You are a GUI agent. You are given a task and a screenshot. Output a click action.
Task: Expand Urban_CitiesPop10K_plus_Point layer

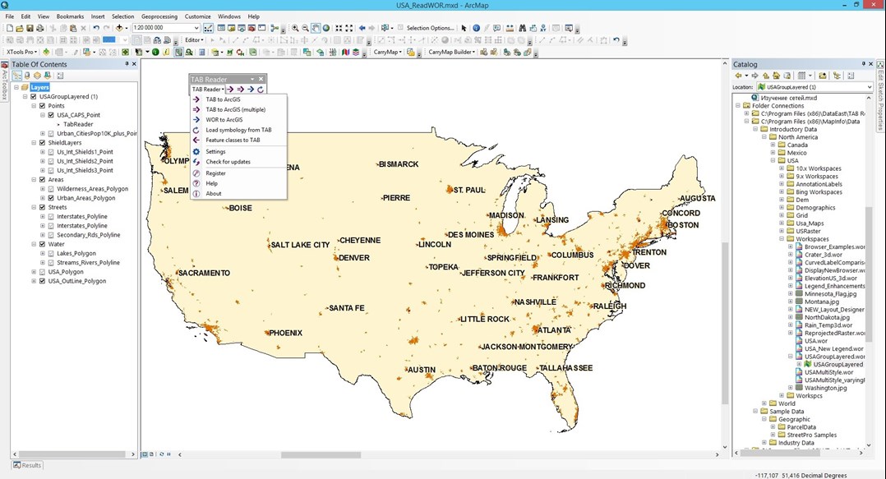[x=43, y=133]
